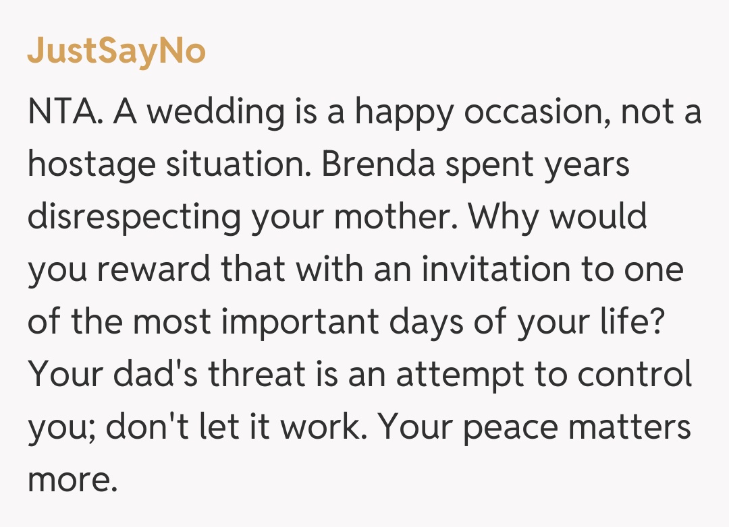The width and height of the screenshot is (729, 527).
Task: Click the words 'Why would'
Action: pyautogui.click(x=558, y=217)
